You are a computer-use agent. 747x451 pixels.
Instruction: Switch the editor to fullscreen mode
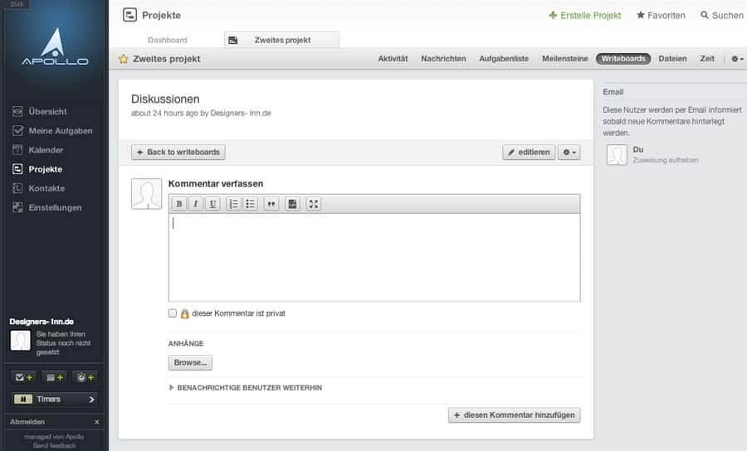tap(314, 204)
